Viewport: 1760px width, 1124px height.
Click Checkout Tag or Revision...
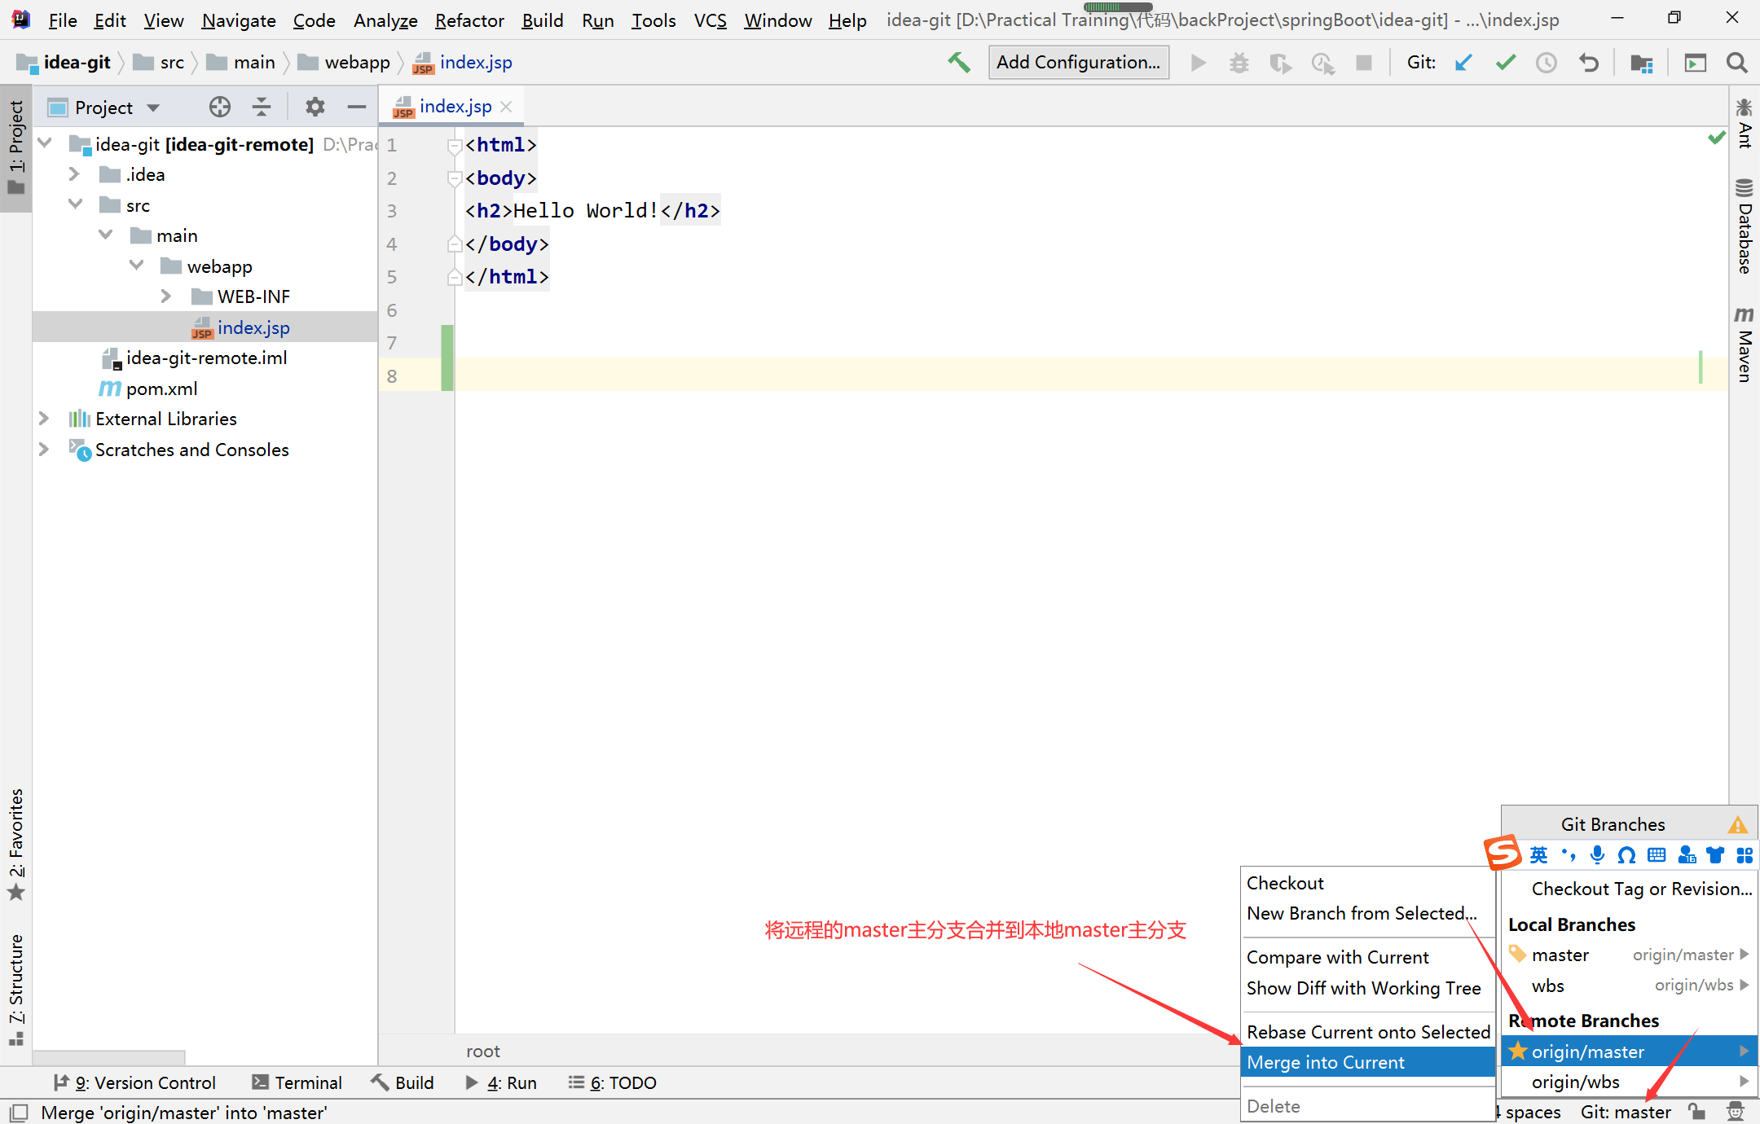1630,889
